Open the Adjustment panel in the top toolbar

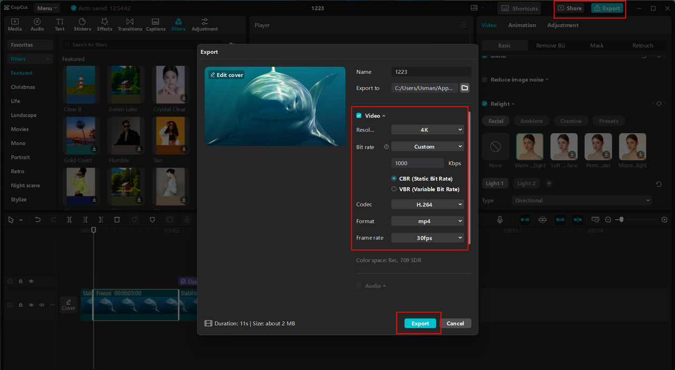tap(205, 24)
